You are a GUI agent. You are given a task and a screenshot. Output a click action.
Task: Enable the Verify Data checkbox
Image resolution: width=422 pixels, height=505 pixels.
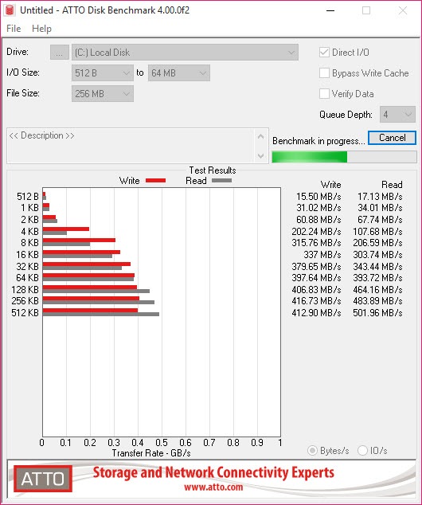point(324,94)
